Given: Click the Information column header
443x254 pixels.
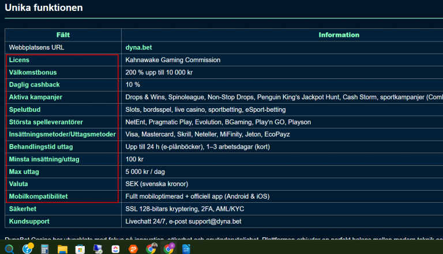Looking at the screenshot, I should (339, 35).
